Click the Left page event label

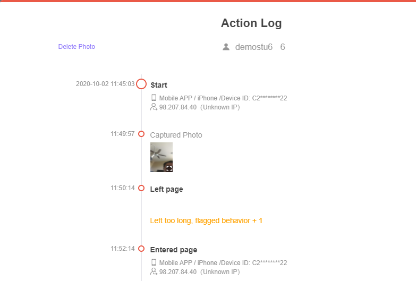pos(166,189)
